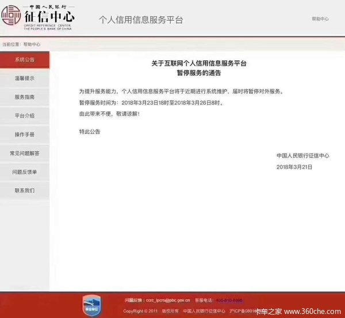Image resolution: width=345 pixels, height=318 pixels.
Task: Click the red Credit Reference Center emblem
Action: point(11,19)
